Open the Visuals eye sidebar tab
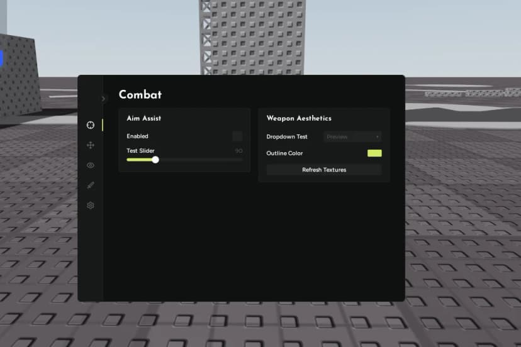 click(x=91, y=165)
